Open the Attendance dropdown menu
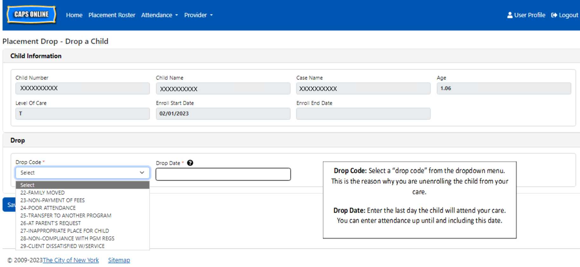This screenshot has height=267, width=580. coord(159,15)
